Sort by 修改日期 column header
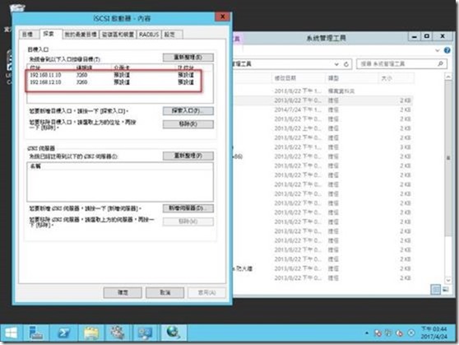The image size is (459, 345). [x=299, y=78]
